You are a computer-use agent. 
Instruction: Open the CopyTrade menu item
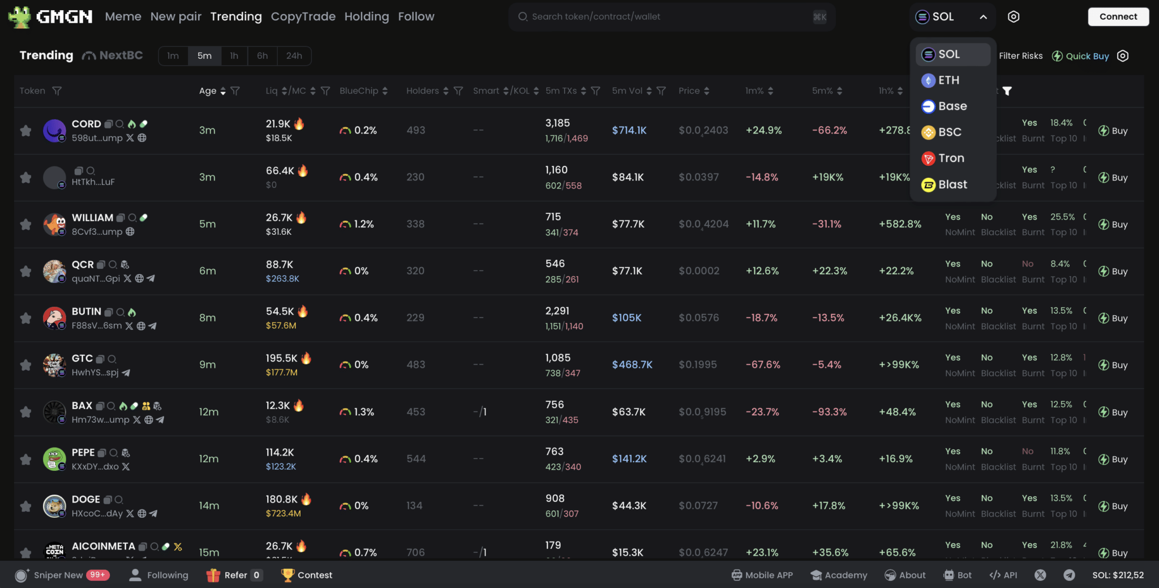(303, 16)
